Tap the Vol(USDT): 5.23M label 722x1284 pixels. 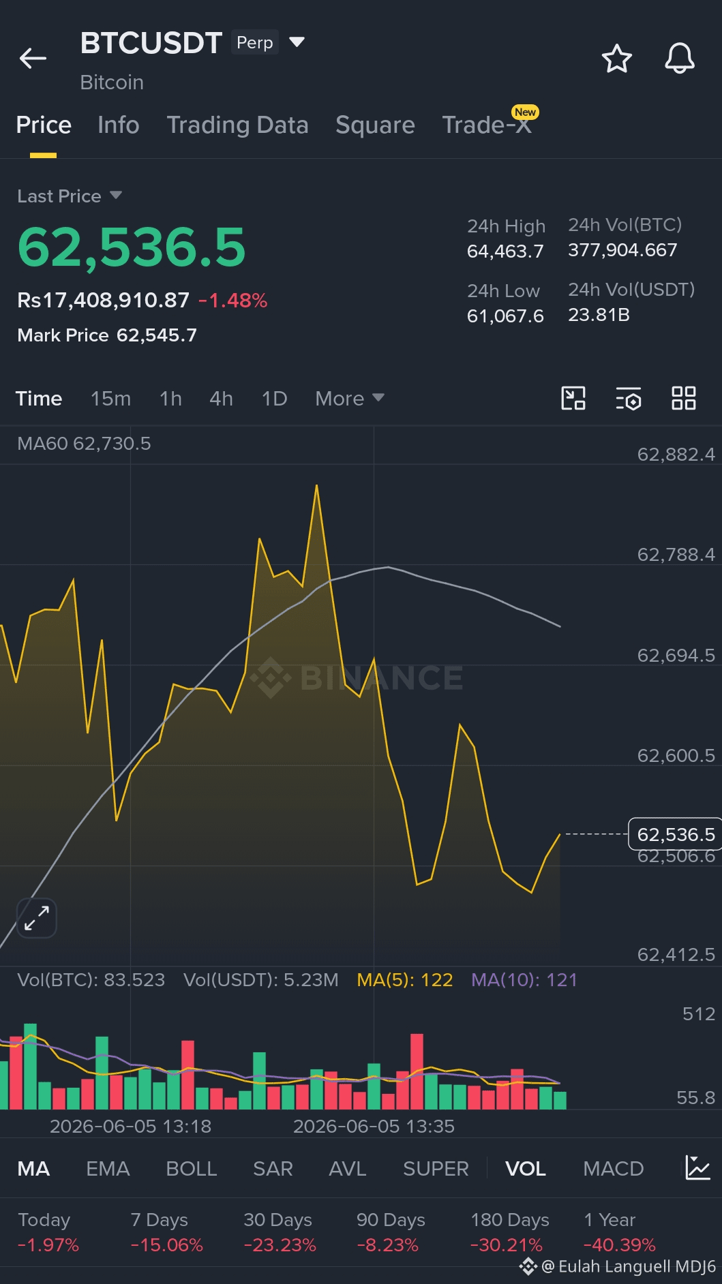pos(261,979)
